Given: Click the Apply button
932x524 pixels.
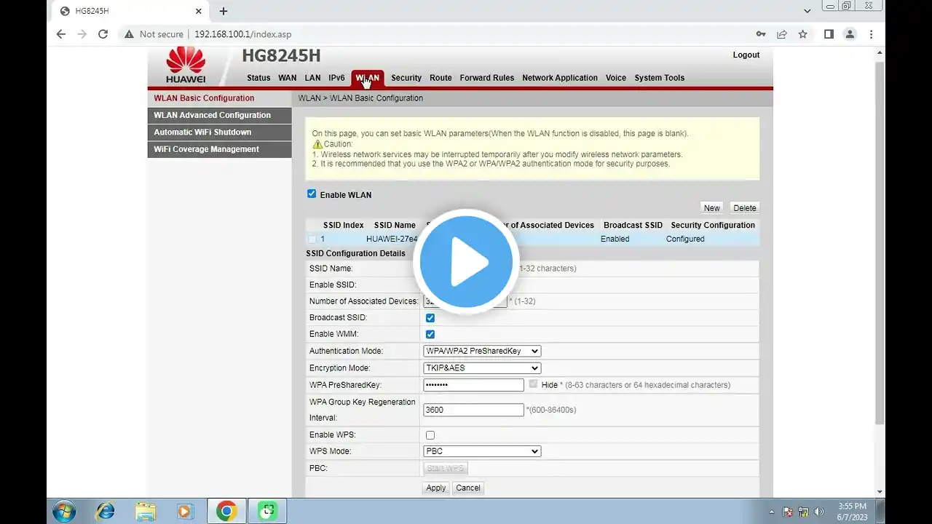Looking at the screenshot, I should pyautogui.click(x=436, y=488).
